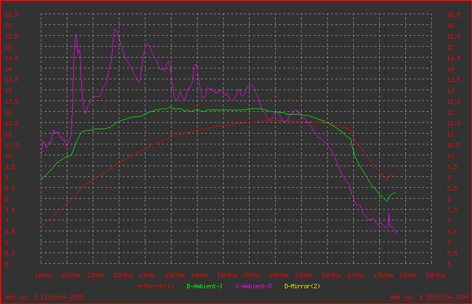Click the 14h30m time axis label

227,275
